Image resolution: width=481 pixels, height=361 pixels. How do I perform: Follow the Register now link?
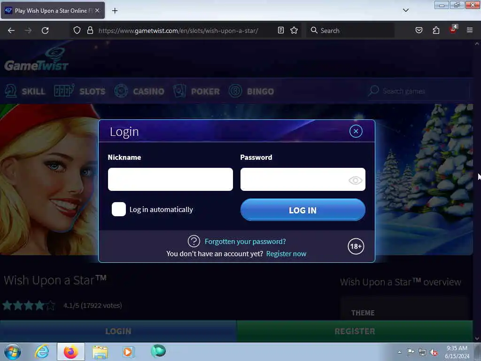[286, 254]
